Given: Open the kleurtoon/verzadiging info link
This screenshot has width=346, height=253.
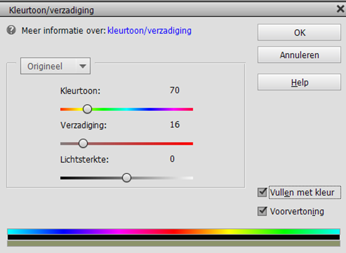Looking at the screenshot, I should (x=149, y=31).
